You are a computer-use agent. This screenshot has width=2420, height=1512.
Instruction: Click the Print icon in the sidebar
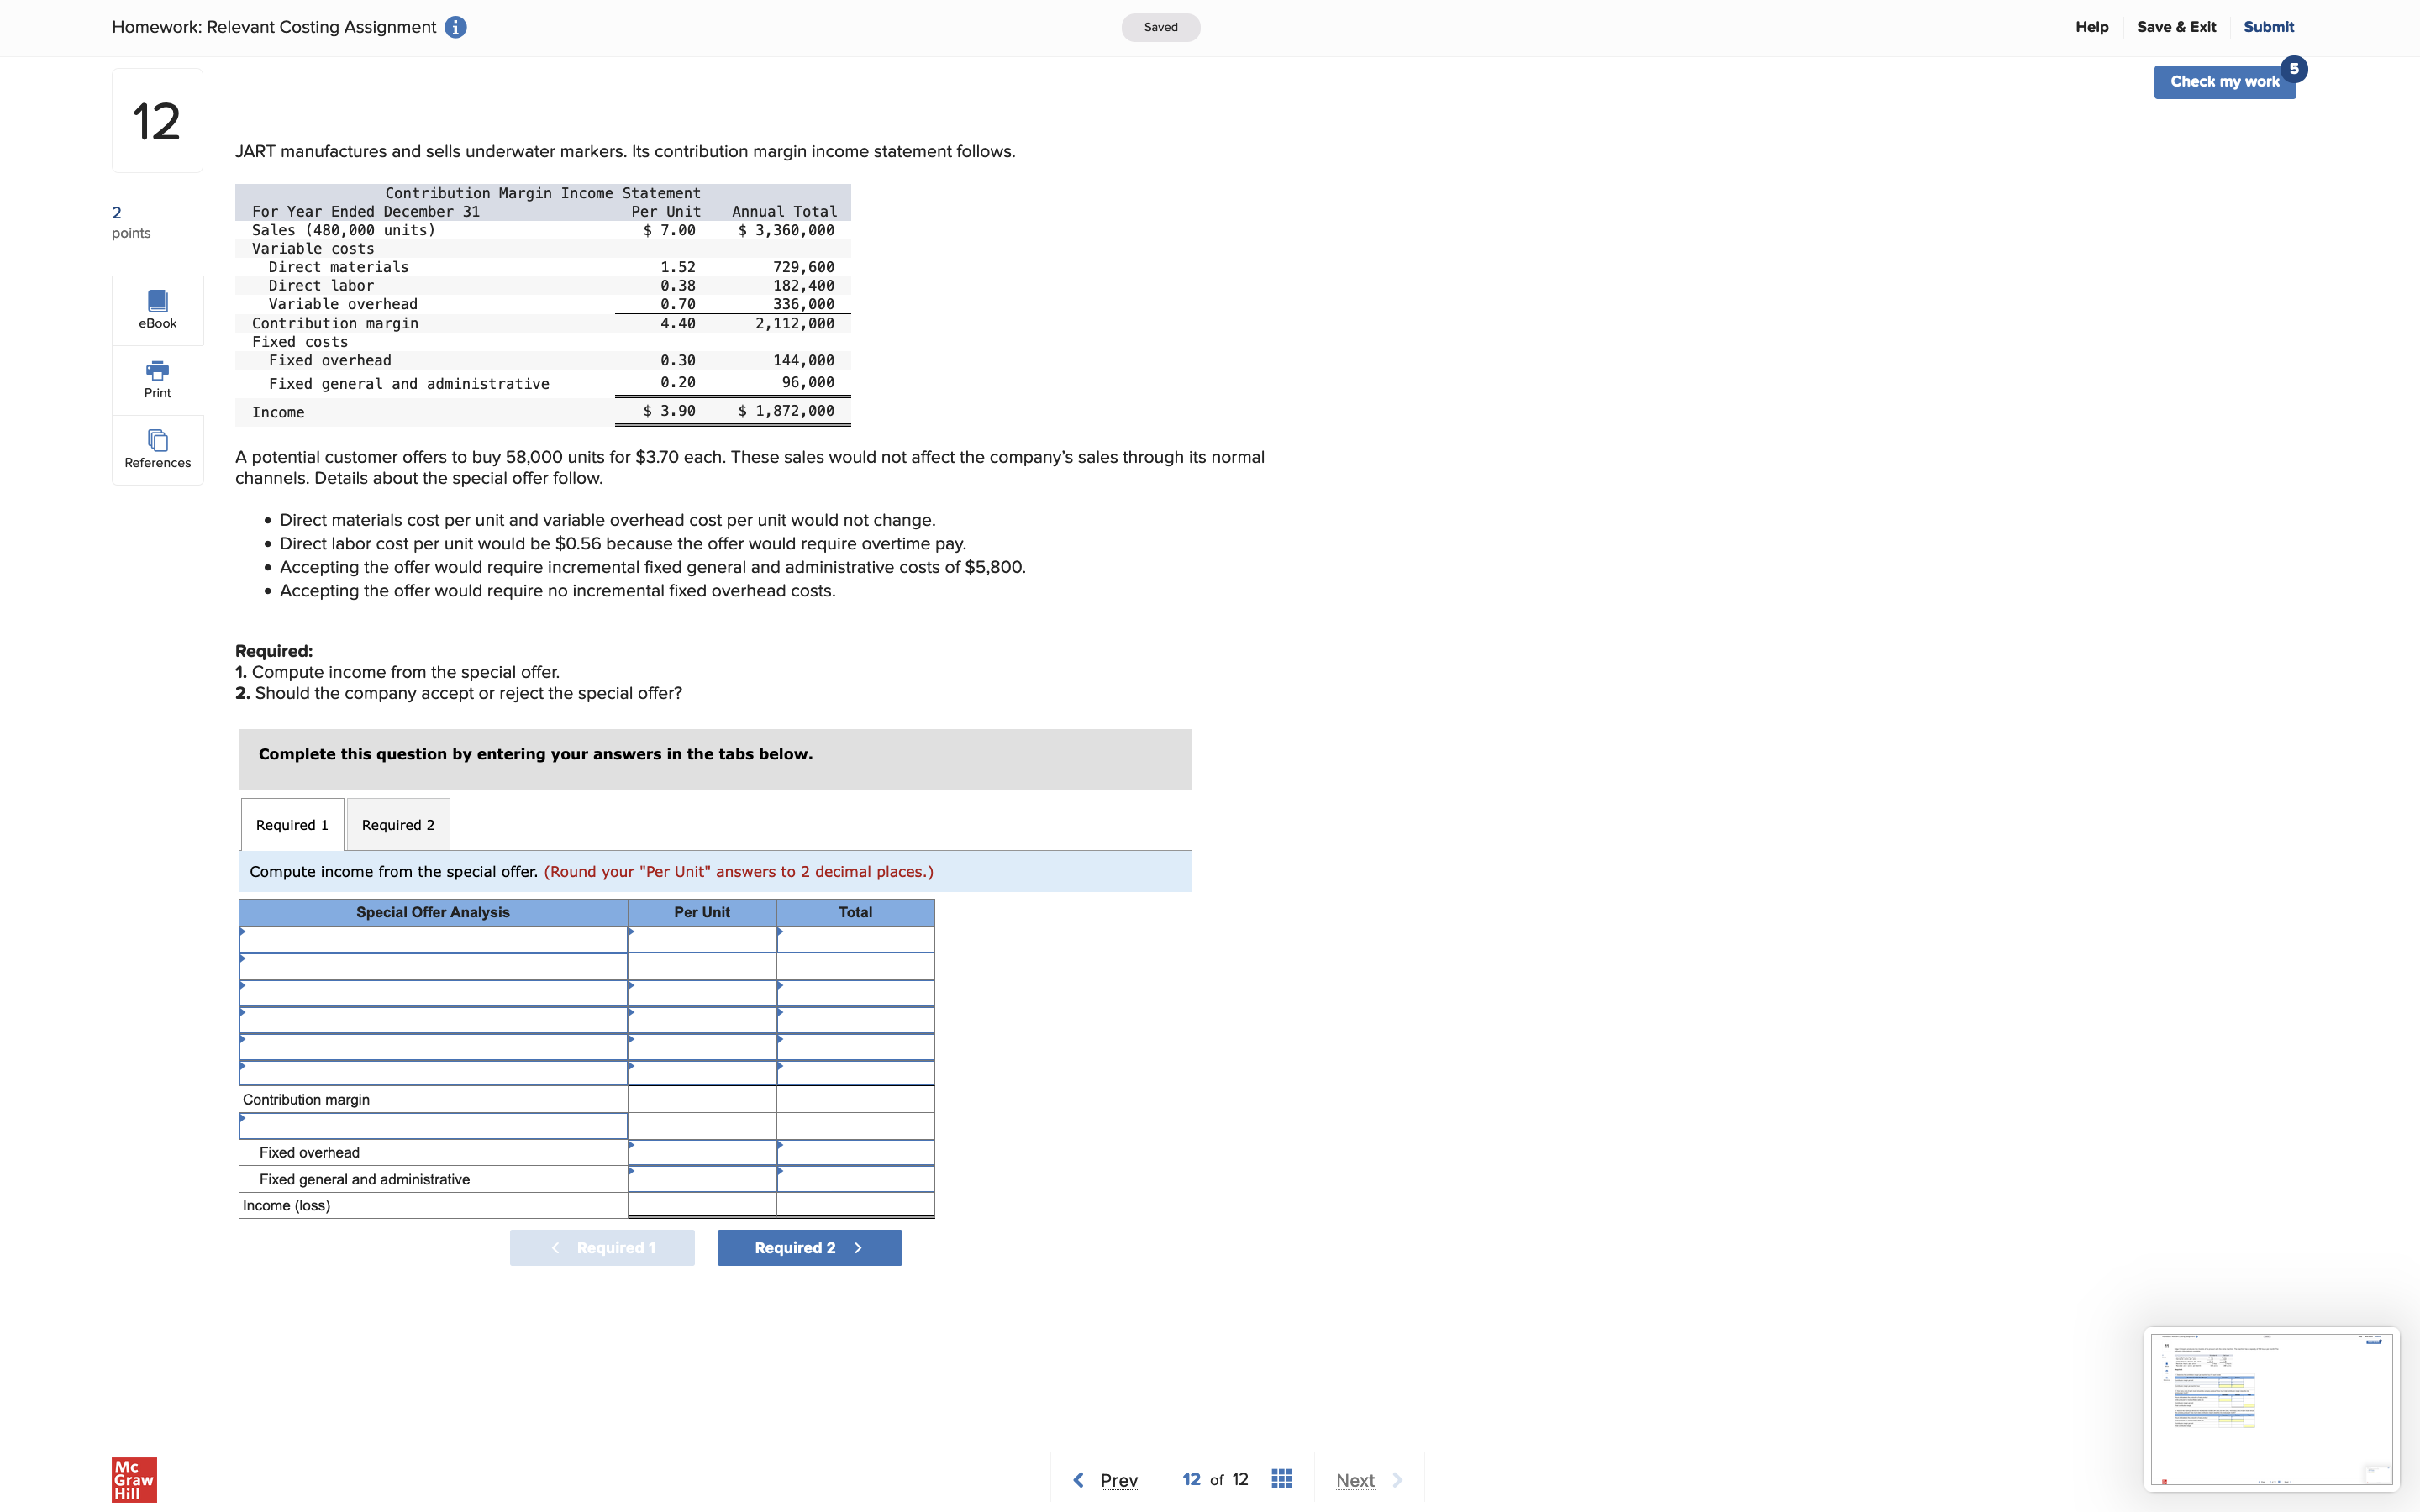pyautogui.click(x=156, y=378)
